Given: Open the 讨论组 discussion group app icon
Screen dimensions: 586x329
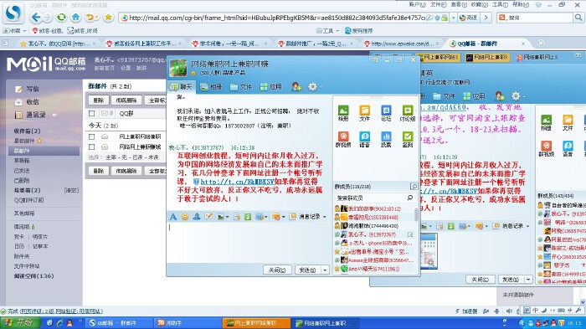Looking at the screenshot, I should tap(408, 113).
